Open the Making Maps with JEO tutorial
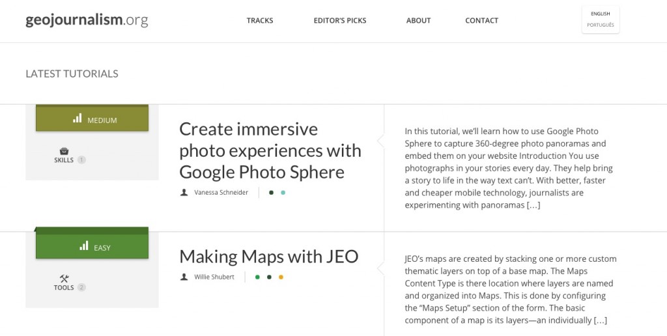This screenshot has height=336, width=667. tap(268, 257)
